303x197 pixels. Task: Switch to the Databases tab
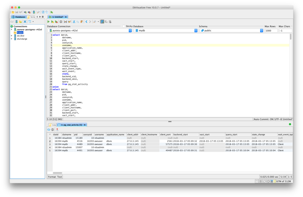19,17
